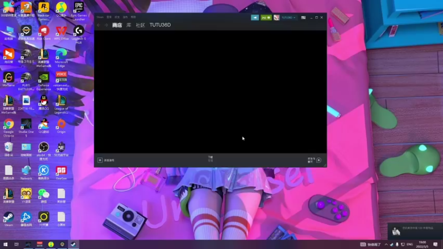Expand the TUTU36D account dropdown
Image resolution: width=443 pixels, height=249 pixels.
[289, 18]
